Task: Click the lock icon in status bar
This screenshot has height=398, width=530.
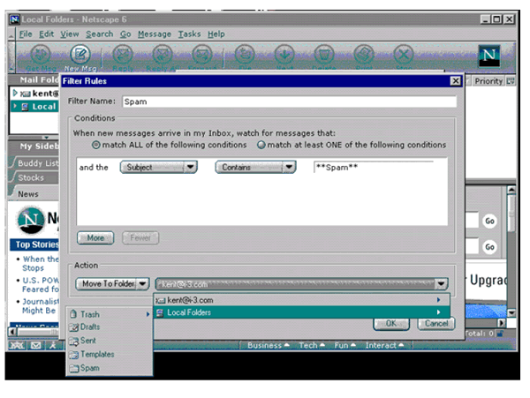Action: point(500,334)
